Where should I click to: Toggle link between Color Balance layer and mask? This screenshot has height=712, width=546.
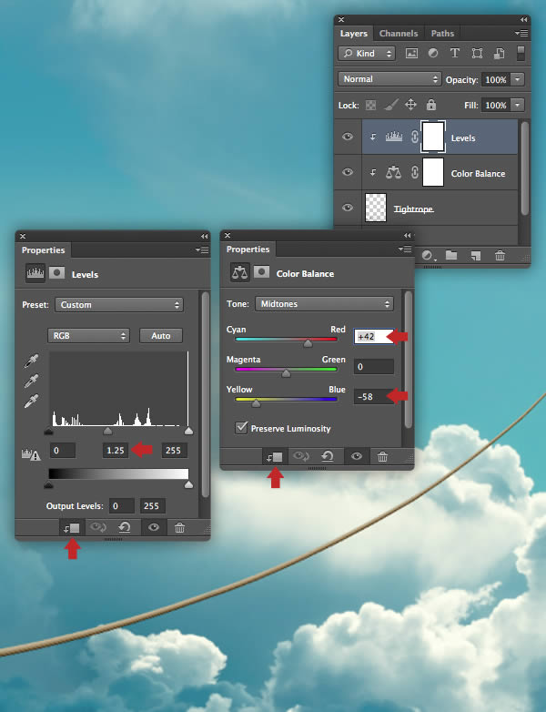[414, 172]
